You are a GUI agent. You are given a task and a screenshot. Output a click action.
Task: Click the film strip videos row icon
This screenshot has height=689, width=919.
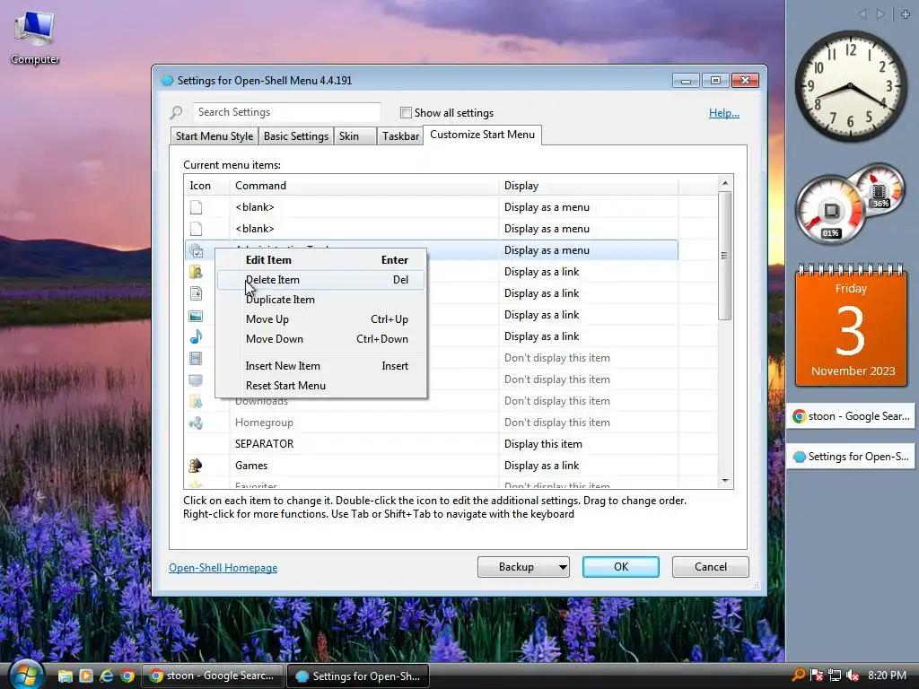196,358
